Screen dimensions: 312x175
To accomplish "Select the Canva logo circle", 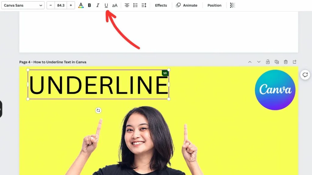I will point(275,90).
